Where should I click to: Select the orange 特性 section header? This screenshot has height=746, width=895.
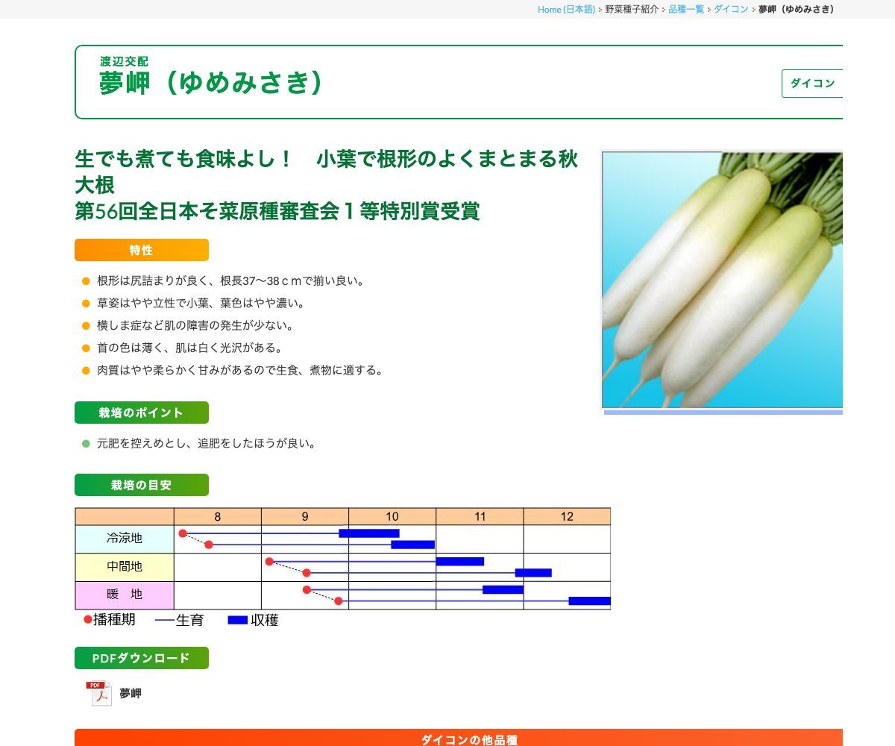point(142,250)
